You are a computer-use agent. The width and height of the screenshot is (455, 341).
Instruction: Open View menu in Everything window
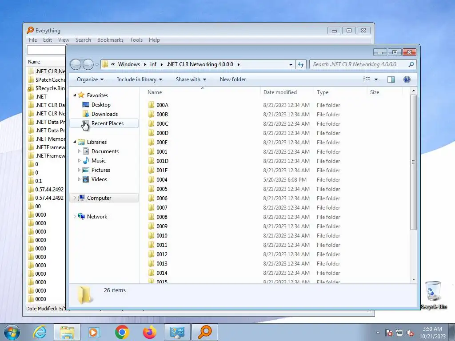64,40
